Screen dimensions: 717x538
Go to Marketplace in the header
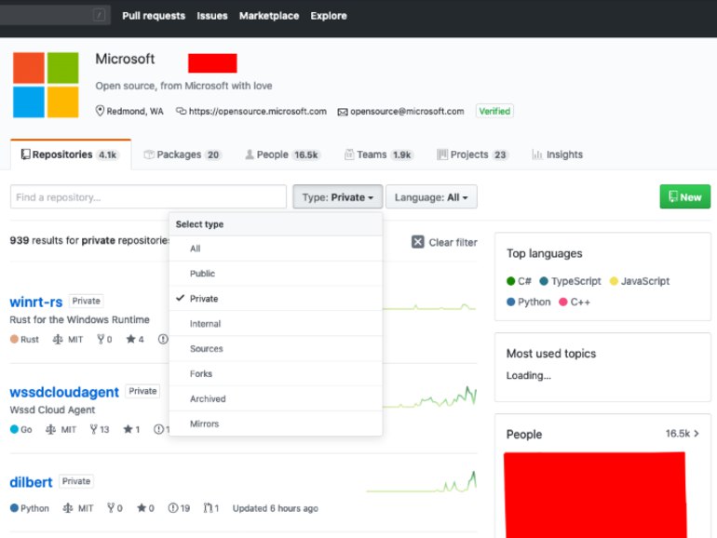point(269,16)
